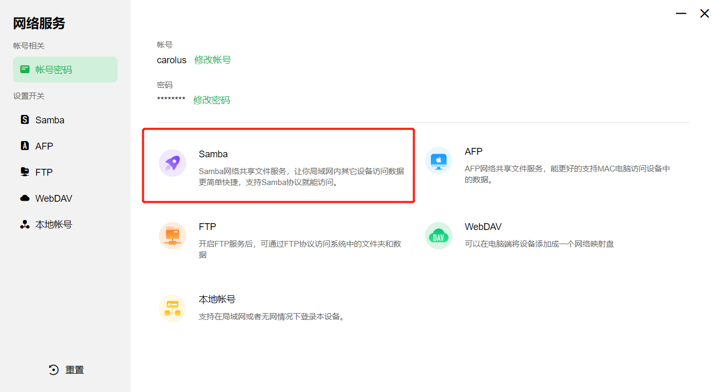Click the "FTP" card title
The height and width of the screenshot is (392, 719).
point(208,227)
